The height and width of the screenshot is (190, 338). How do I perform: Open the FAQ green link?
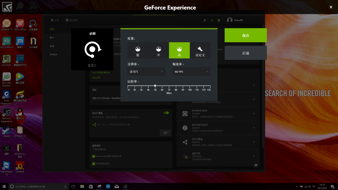point(101,72)
